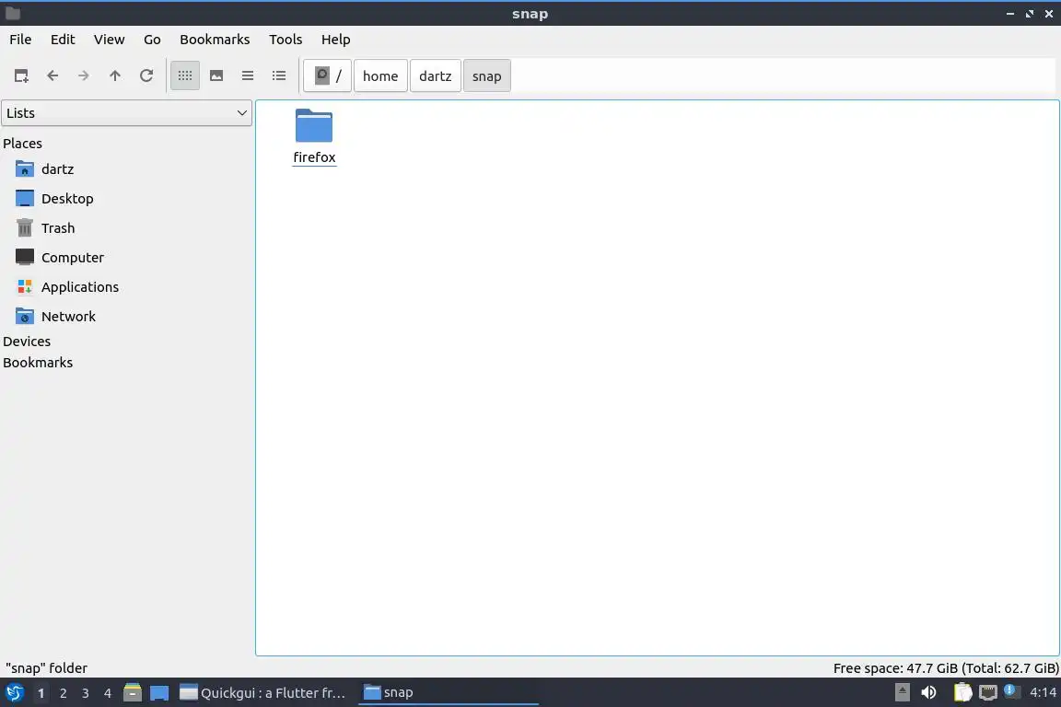Viewport: 1061px width, 707px height.
Task: Click the window menu icon in title bar
Action: pos(13,14)
